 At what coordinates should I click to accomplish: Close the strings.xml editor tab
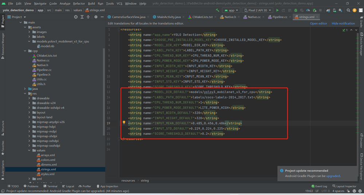pos(317,17)
